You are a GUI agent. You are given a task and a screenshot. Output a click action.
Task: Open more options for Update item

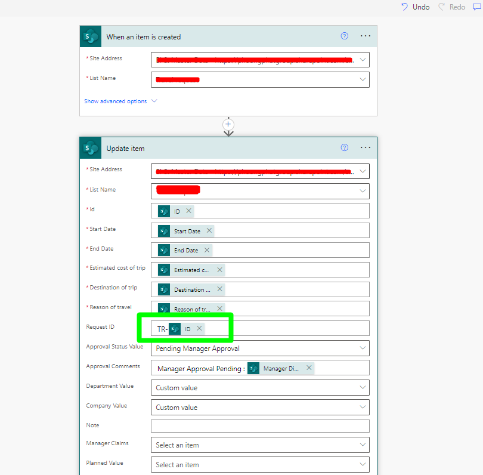click(366, 147)
